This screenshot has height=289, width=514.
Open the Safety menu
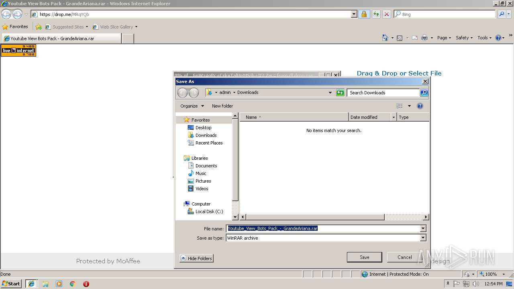(464, 38)
